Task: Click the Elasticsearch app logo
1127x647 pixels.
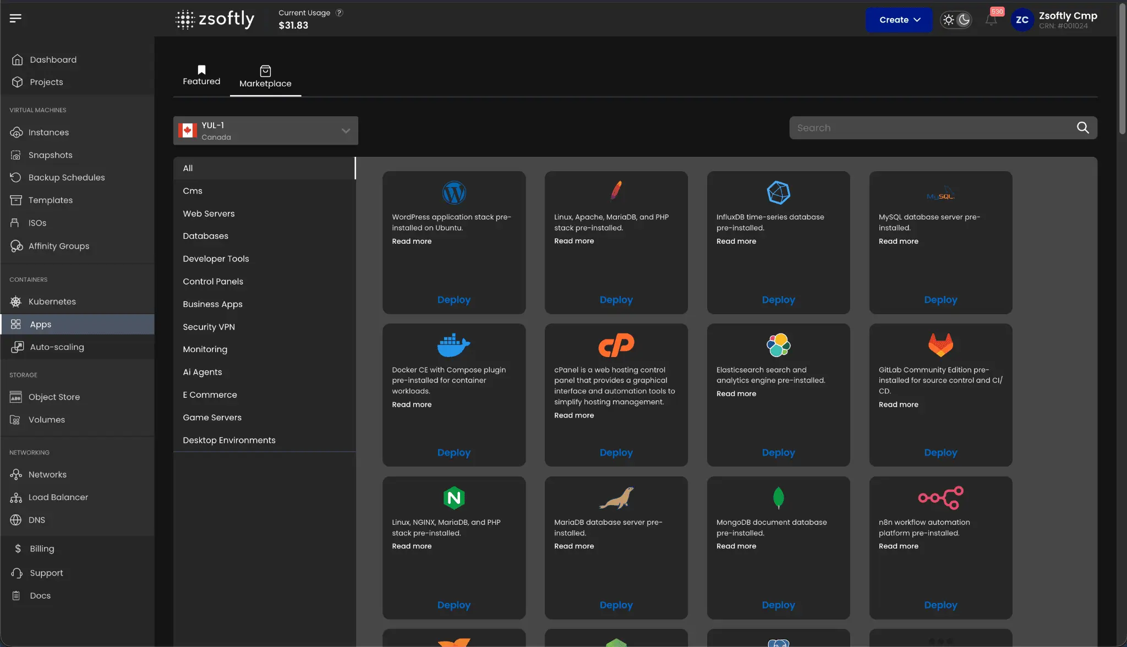Action: click(779, 345)
